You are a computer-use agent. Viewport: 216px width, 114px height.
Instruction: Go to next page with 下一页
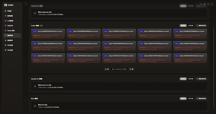coord(131,69)
